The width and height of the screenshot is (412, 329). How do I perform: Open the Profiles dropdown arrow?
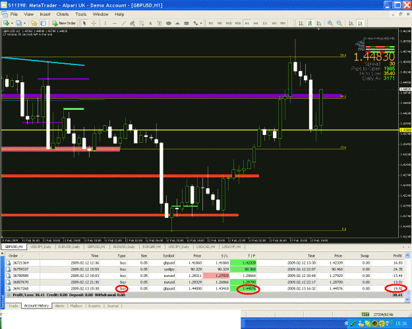pyautogui.click(x=24, y=23)
